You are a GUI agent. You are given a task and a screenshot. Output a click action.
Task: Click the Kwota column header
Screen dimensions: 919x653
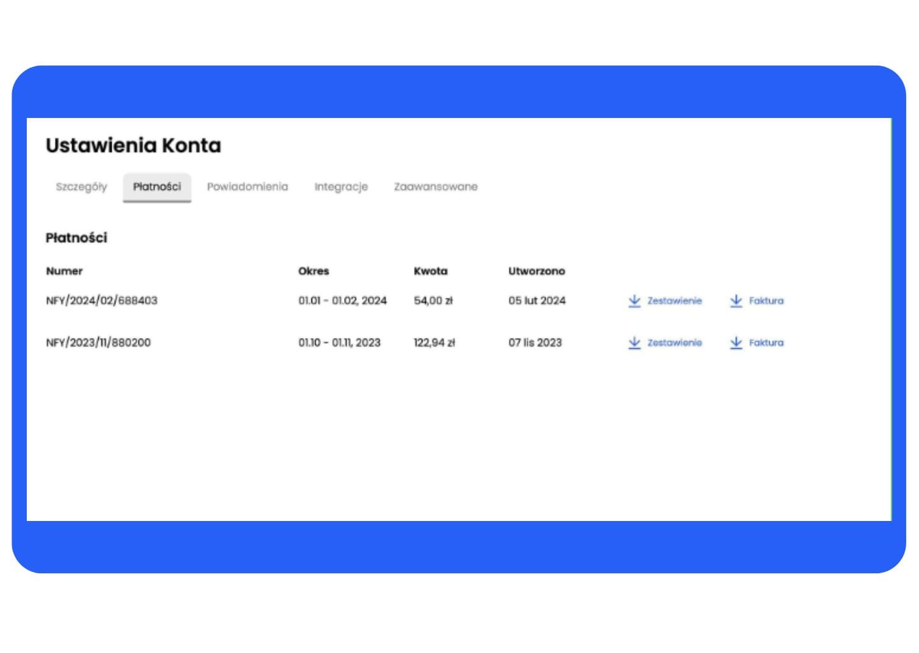tap(431, 271)
